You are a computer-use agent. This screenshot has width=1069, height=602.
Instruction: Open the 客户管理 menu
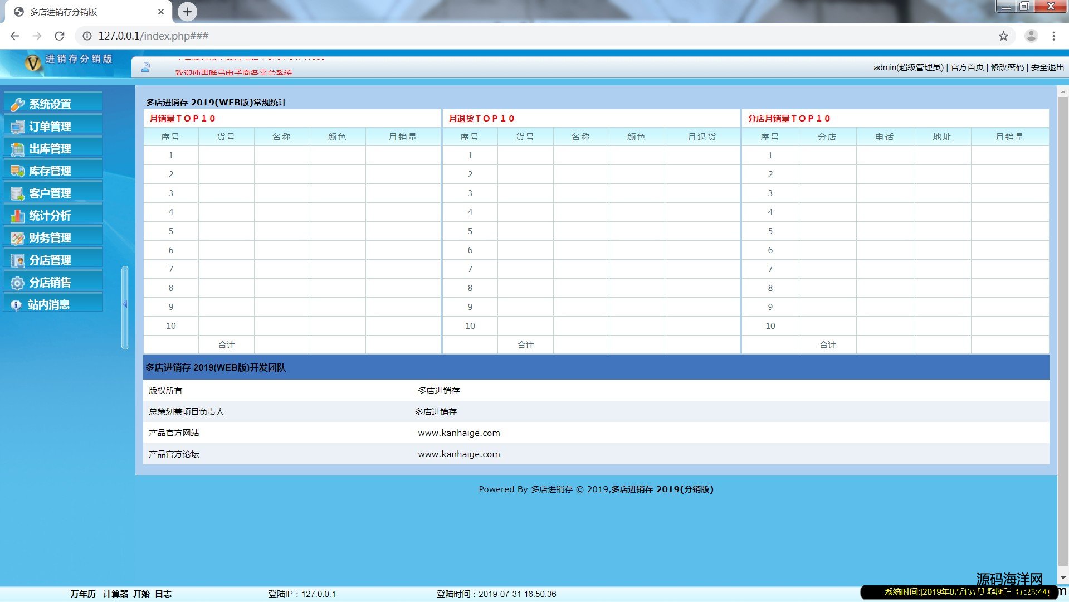[x=50, y=193]
